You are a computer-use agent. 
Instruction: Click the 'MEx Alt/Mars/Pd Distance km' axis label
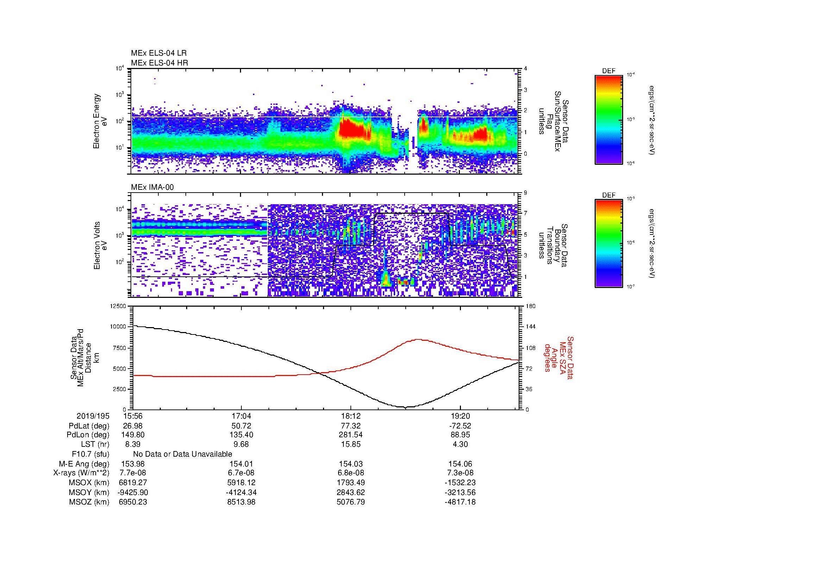coord(85,357)
